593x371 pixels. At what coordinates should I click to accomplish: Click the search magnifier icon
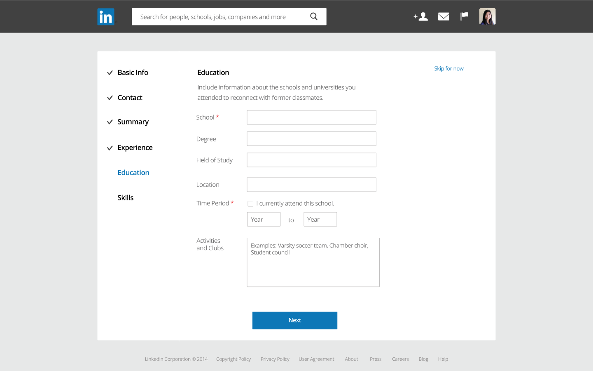314,16
